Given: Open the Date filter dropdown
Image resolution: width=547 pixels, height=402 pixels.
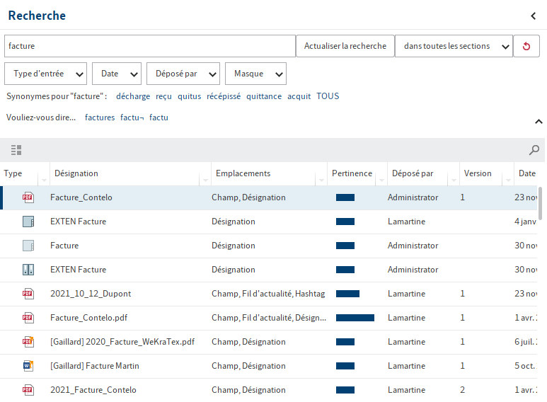Looking at the screenshot, I should (x=117, y=74).
